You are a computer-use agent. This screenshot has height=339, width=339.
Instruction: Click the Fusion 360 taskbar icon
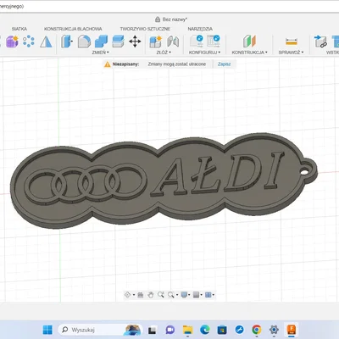[291, 330]
